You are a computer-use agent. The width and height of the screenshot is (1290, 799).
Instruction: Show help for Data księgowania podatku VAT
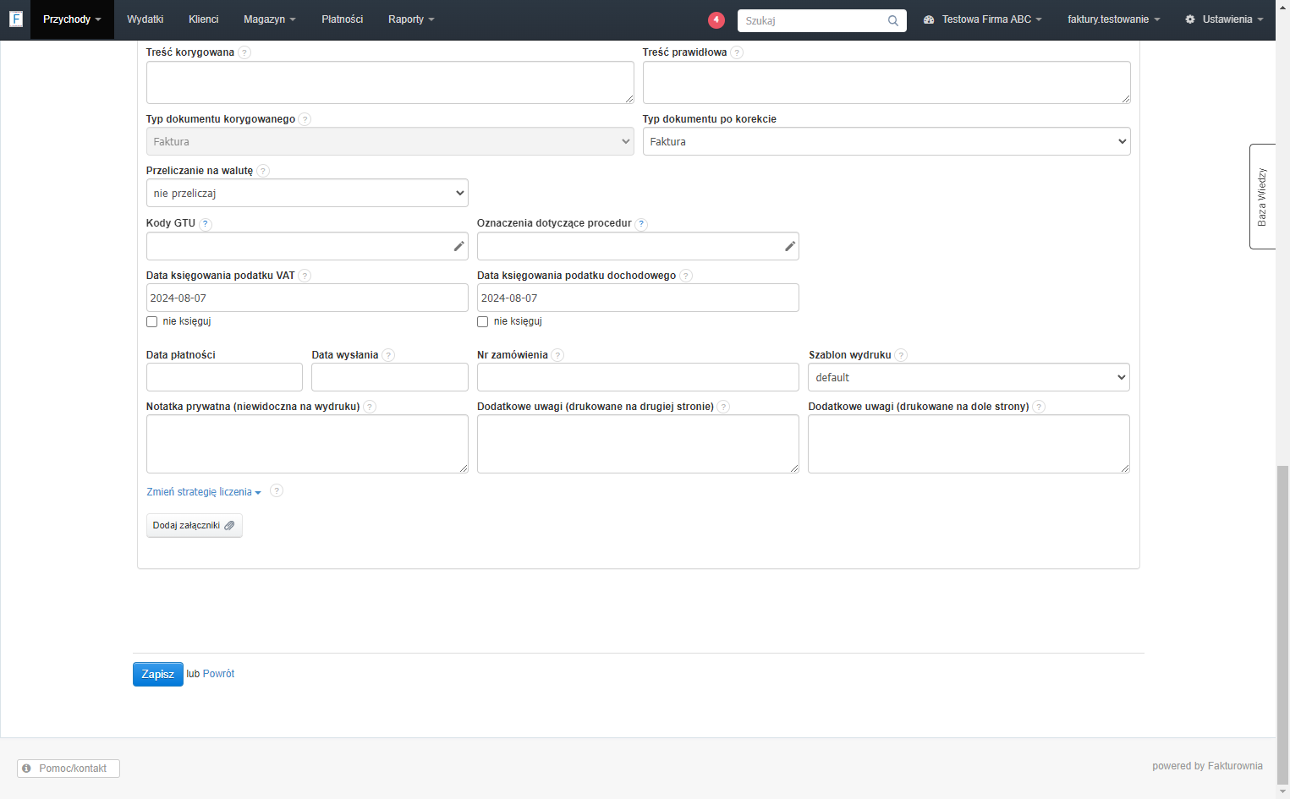coord(305,276)
